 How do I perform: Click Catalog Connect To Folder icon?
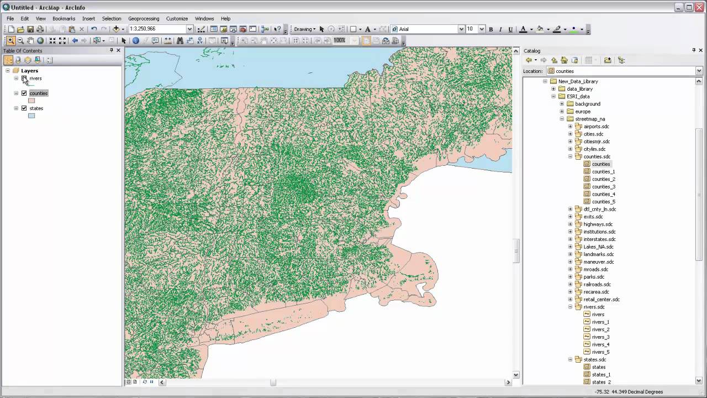pyautogui.click(x=608, y=60)
